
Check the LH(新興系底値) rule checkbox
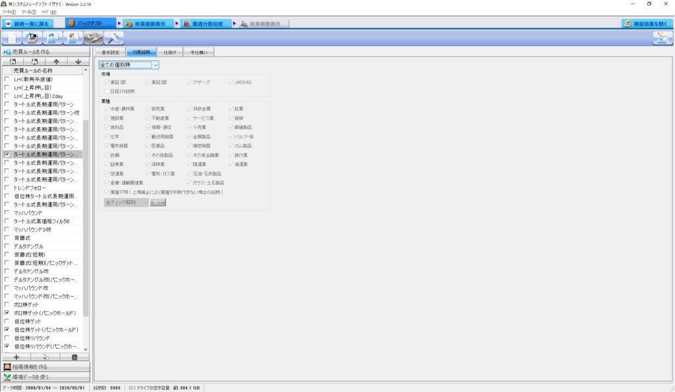(7, 79)
